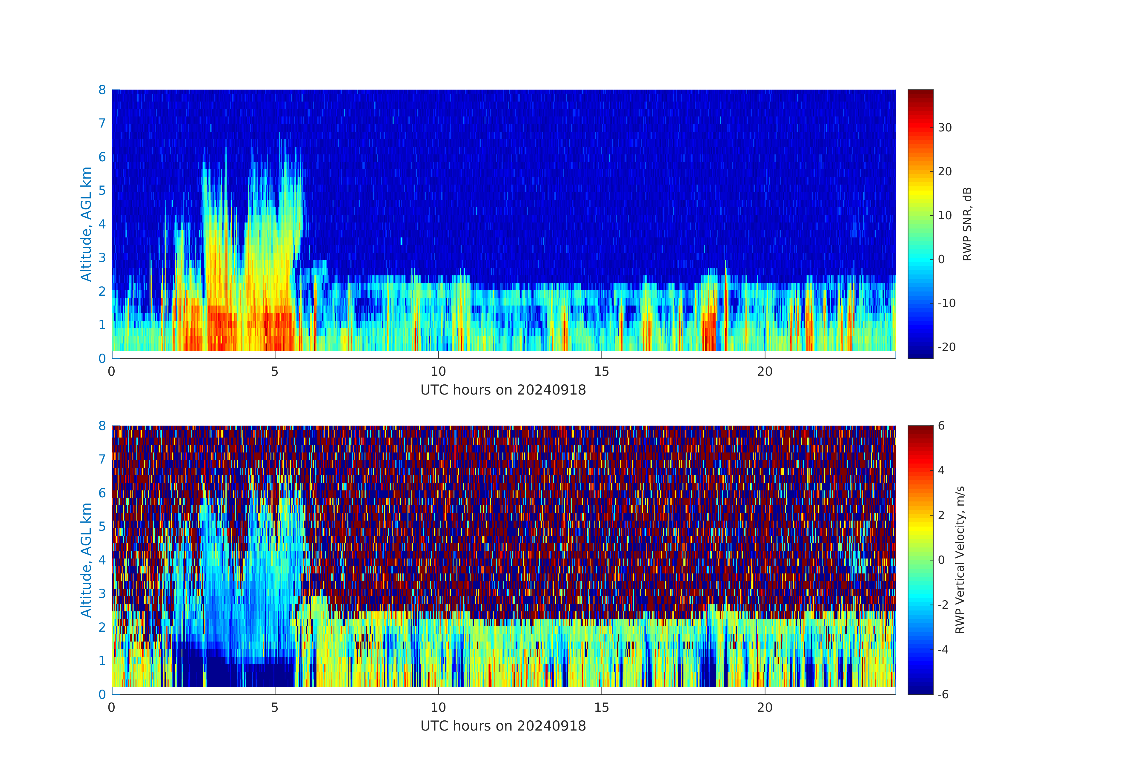Click the 6 tick on velocity colorbar

coord(941,426)
